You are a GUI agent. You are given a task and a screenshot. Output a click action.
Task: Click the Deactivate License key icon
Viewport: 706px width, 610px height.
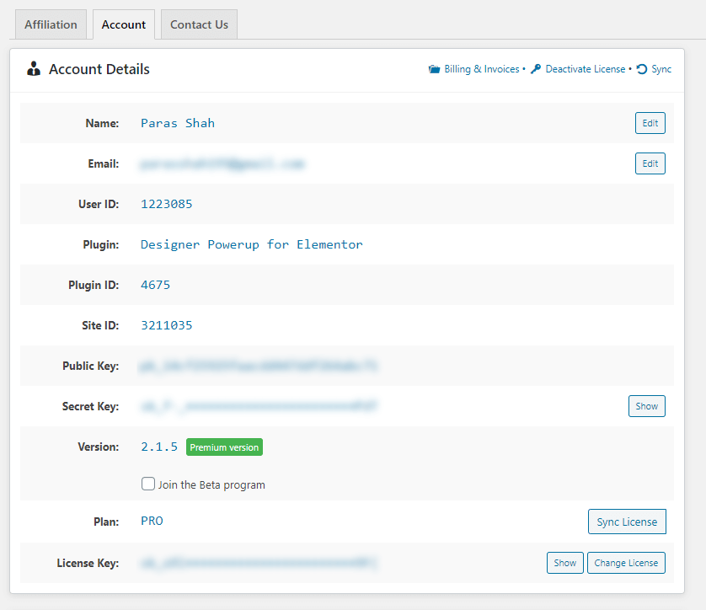click(x=535, y=69)
